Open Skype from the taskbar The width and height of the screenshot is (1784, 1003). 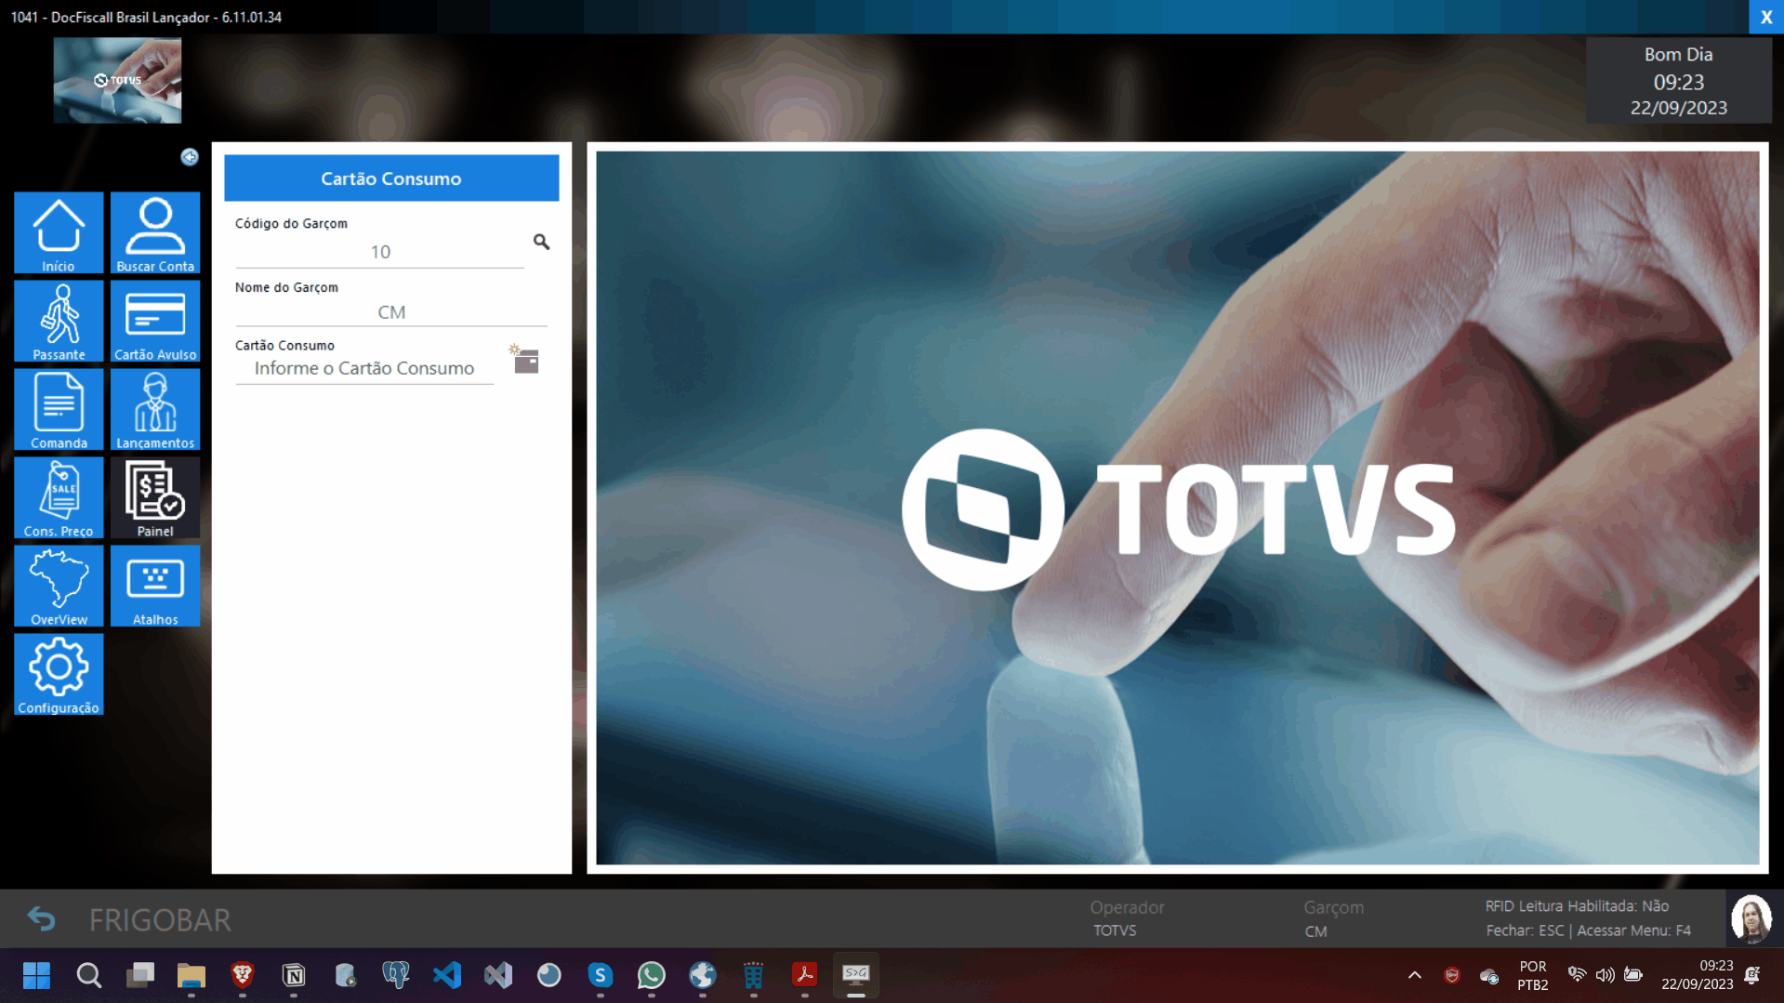tap(601, 975)
